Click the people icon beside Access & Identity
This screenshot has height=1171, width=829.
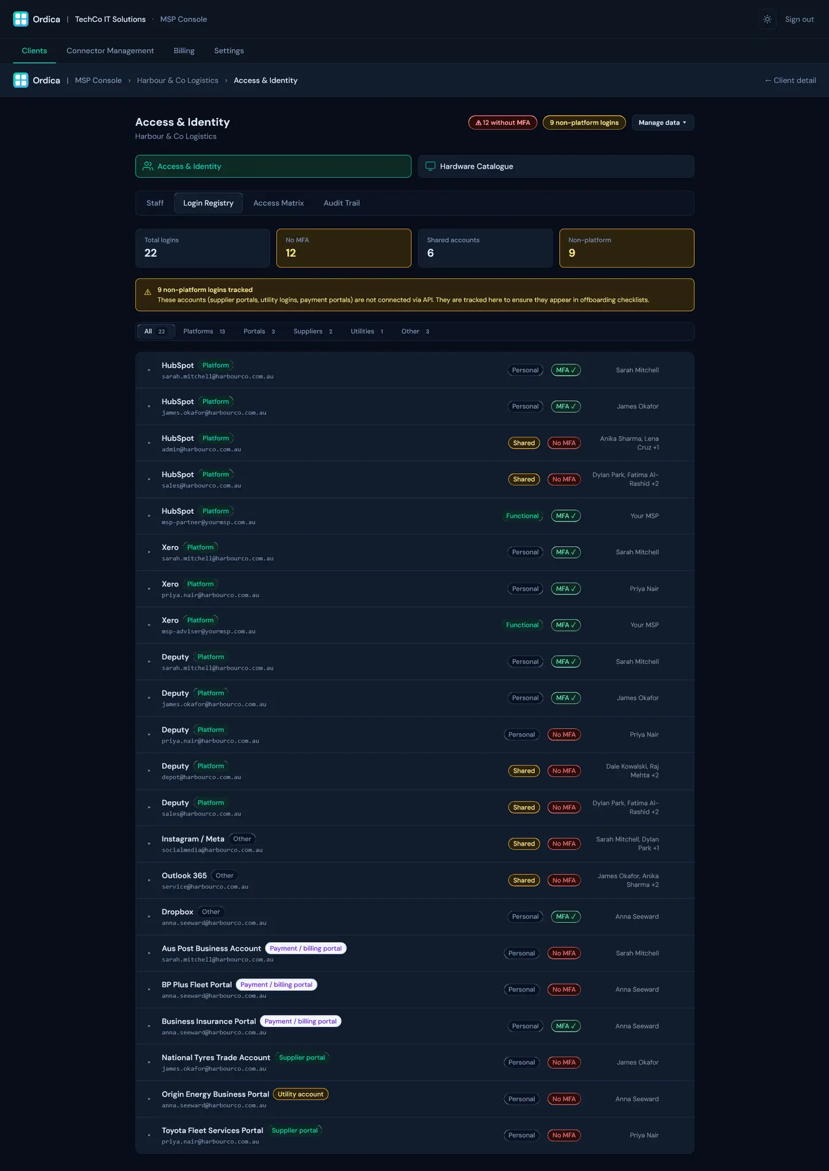148,166
